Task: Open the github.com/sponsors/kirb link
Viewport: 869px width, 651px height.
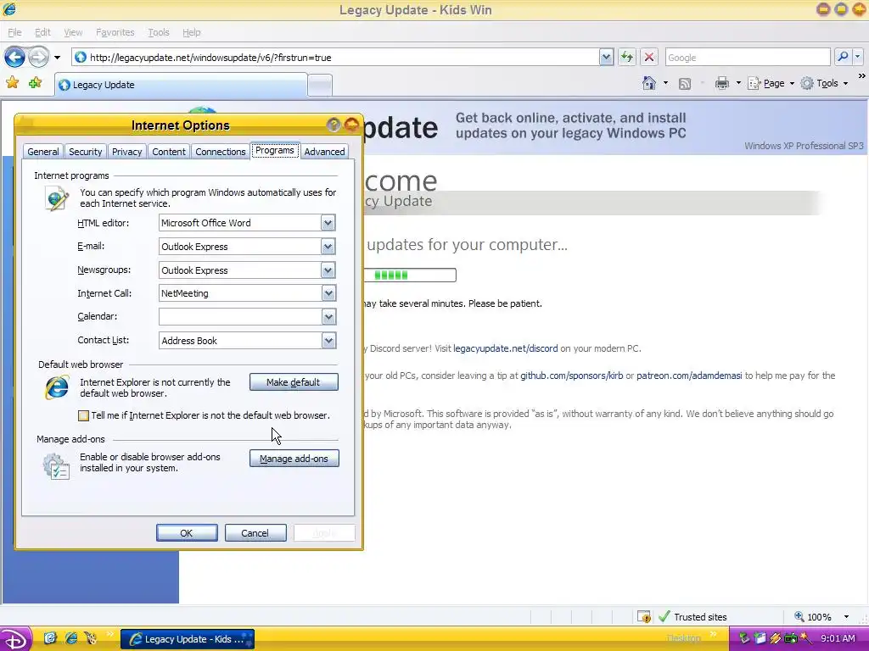Action: click(x=571, y=376)
